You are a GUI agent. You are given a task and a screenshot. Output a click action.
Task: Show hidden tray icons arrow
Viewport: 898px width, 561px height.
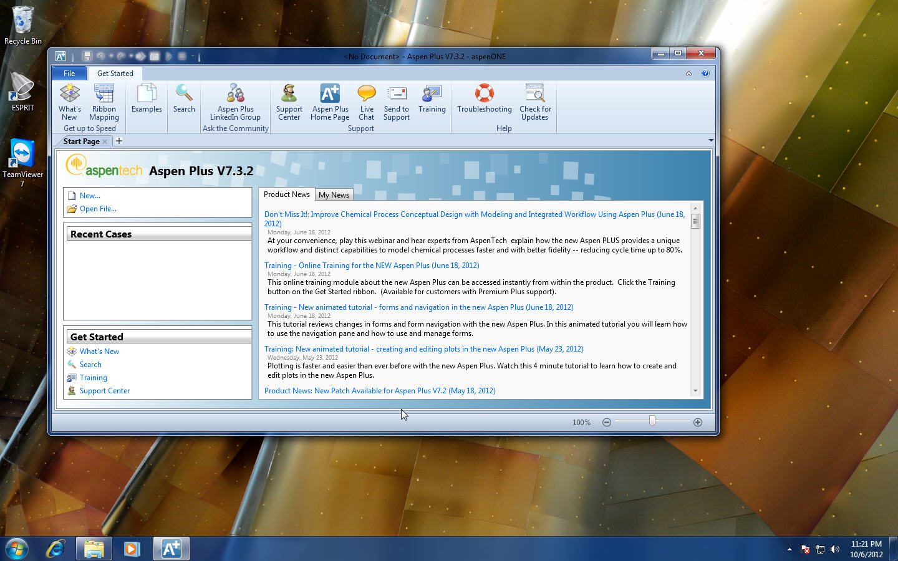pyautogui.click(x=789, y=549)
